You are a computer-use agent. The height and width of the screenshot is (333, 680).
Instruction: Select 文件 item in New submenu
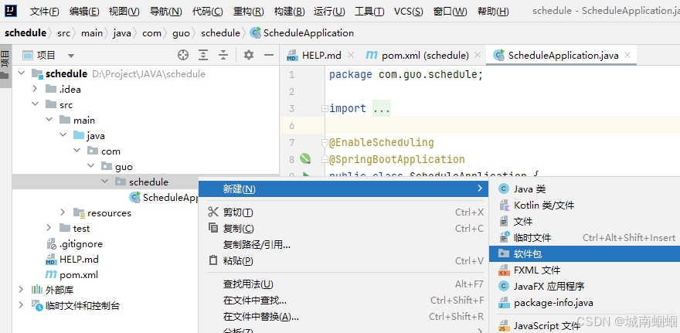pyautogui.click(x=585, y=221)
